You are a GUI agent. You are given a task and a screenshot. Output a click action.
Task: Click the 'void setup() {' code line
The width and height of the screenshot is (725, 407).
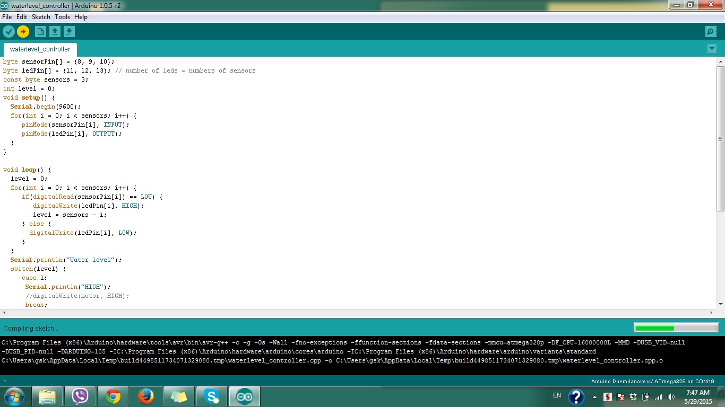29,98
